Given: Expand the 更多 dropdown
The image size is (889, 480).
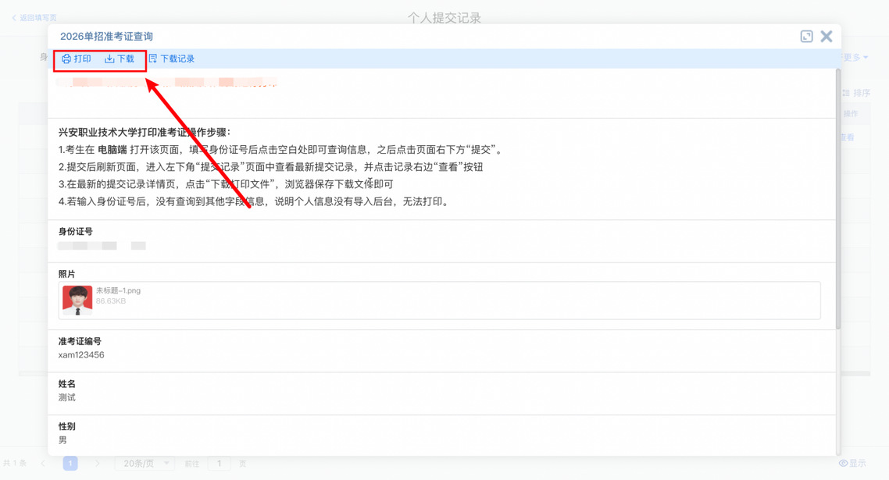Looking at the screenshot, I should [x=856, y=58].
